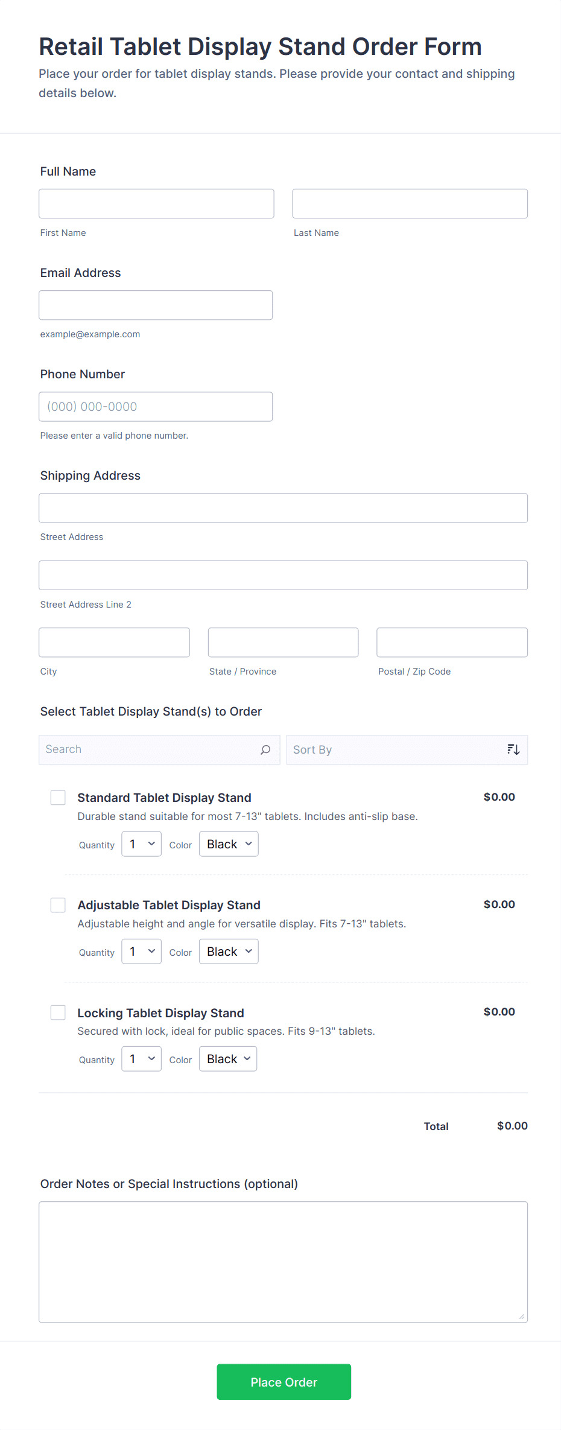
Task: Check the Standard Tablet Display Stand product
Action: (x=58, y=797)
